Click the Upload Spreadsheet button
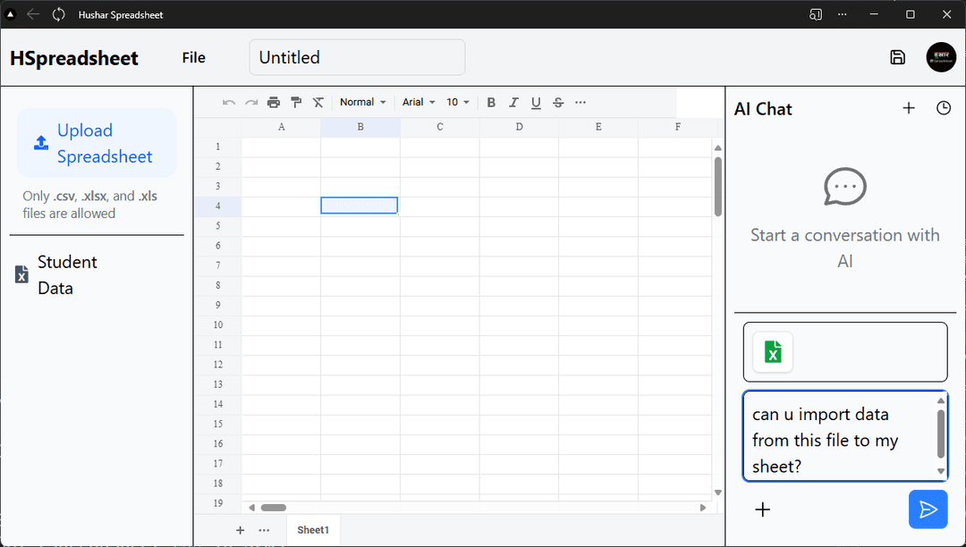966x547 pixels. (x=97, y=143)
